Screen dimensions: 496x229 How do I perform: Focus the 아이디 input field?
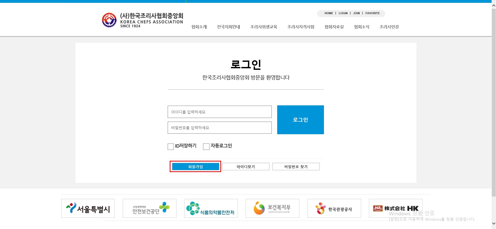(x=220, y=112)
